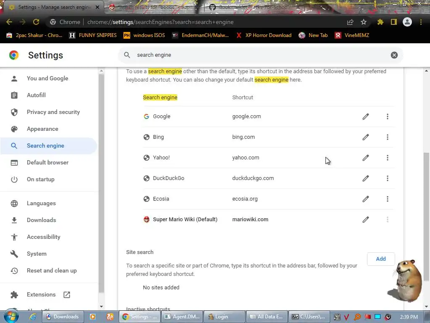This screenshot has width=430, height=323.
Task: Open EndermanCH/Malw... bookmark
Action: click(200, 35)
